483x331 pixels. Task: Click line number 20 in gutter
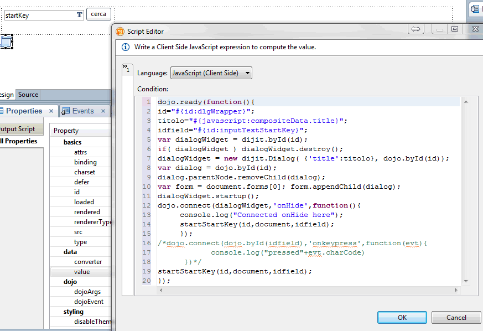tap(147, 281)
